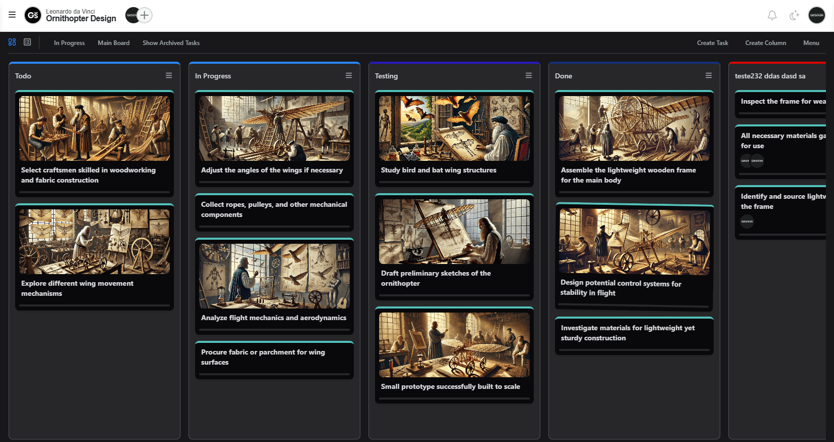Select the In Progress board tab
This screenshot has height=442, width=834.
pos(69,43)
